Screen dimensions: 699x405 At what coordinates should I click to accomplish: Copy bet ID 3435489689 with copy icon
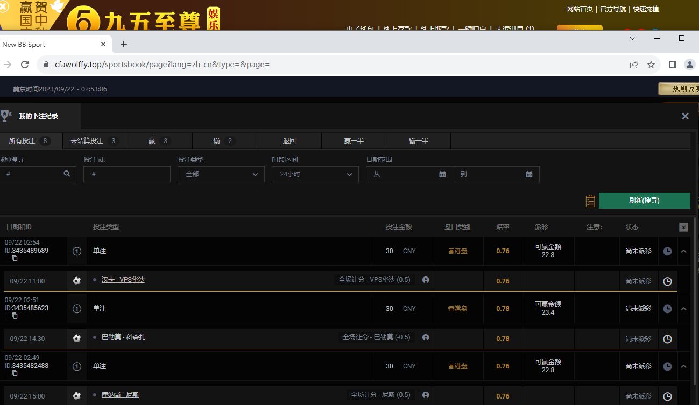(15, 258)
